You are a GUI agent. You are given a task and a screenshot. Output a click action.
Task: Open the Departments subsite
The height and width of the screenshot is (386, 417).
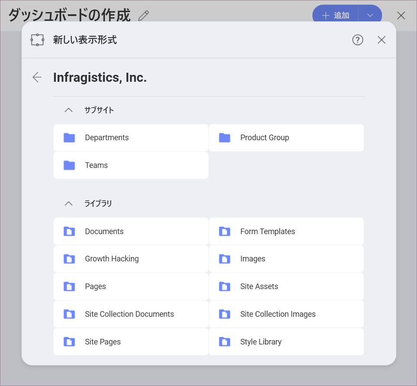click(131, 138)
